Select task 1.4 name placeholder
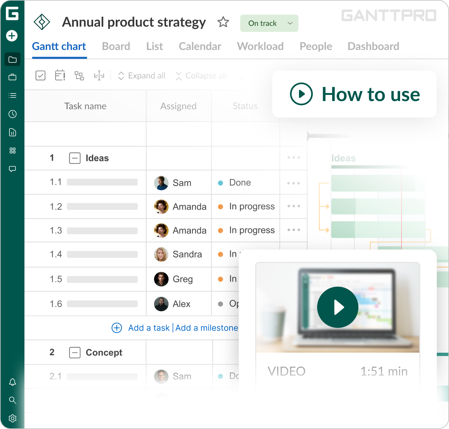 coord(102,254)
